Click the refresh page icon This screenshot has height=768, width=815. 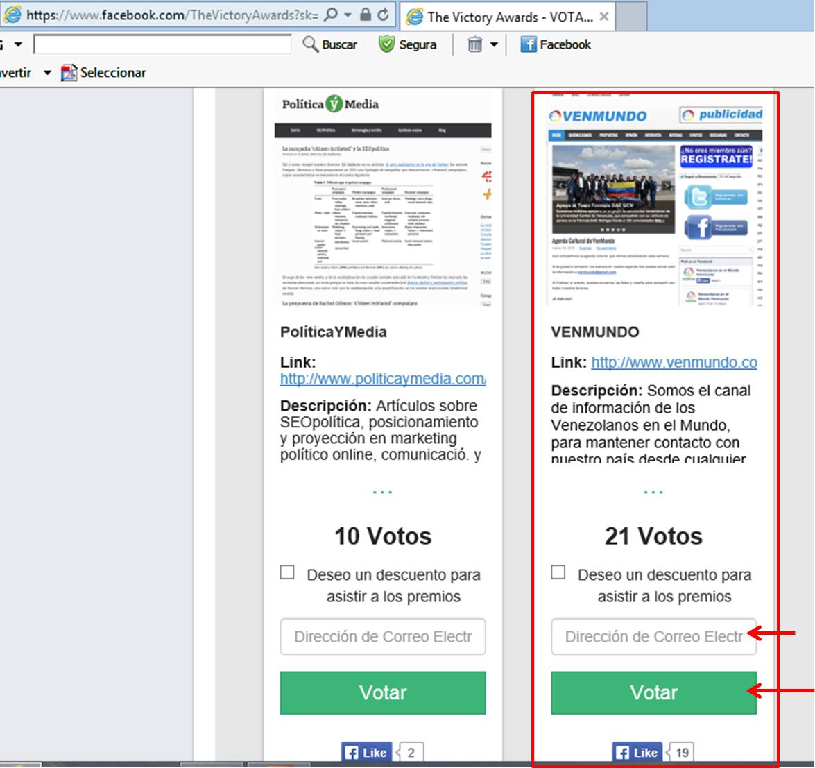383,15
